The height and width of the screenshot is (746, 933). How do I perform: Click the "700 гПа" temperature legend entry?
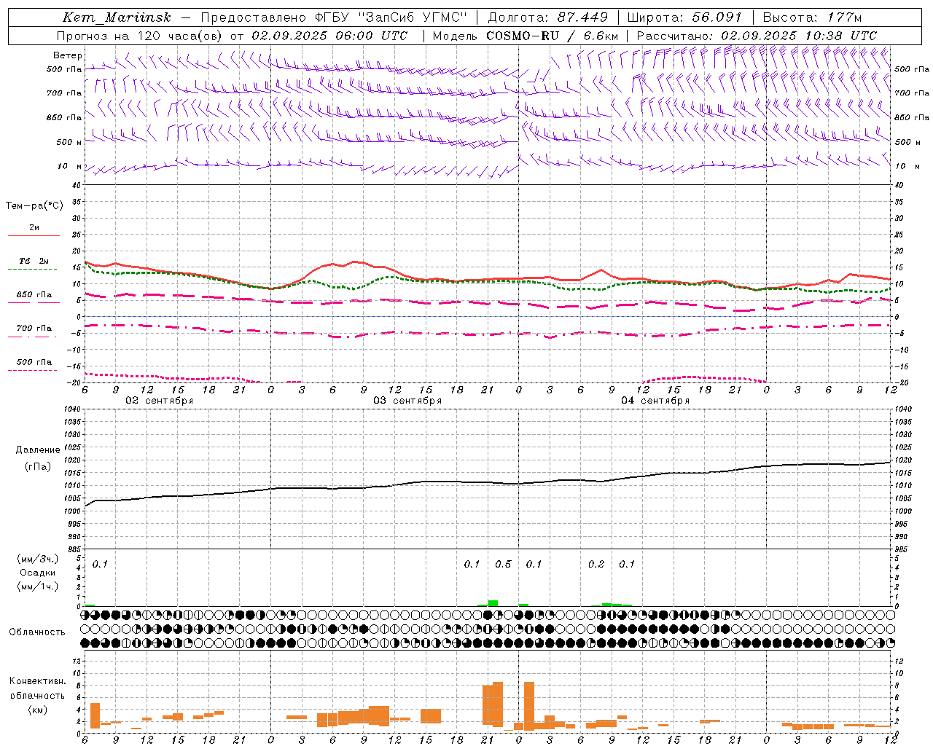34,329
